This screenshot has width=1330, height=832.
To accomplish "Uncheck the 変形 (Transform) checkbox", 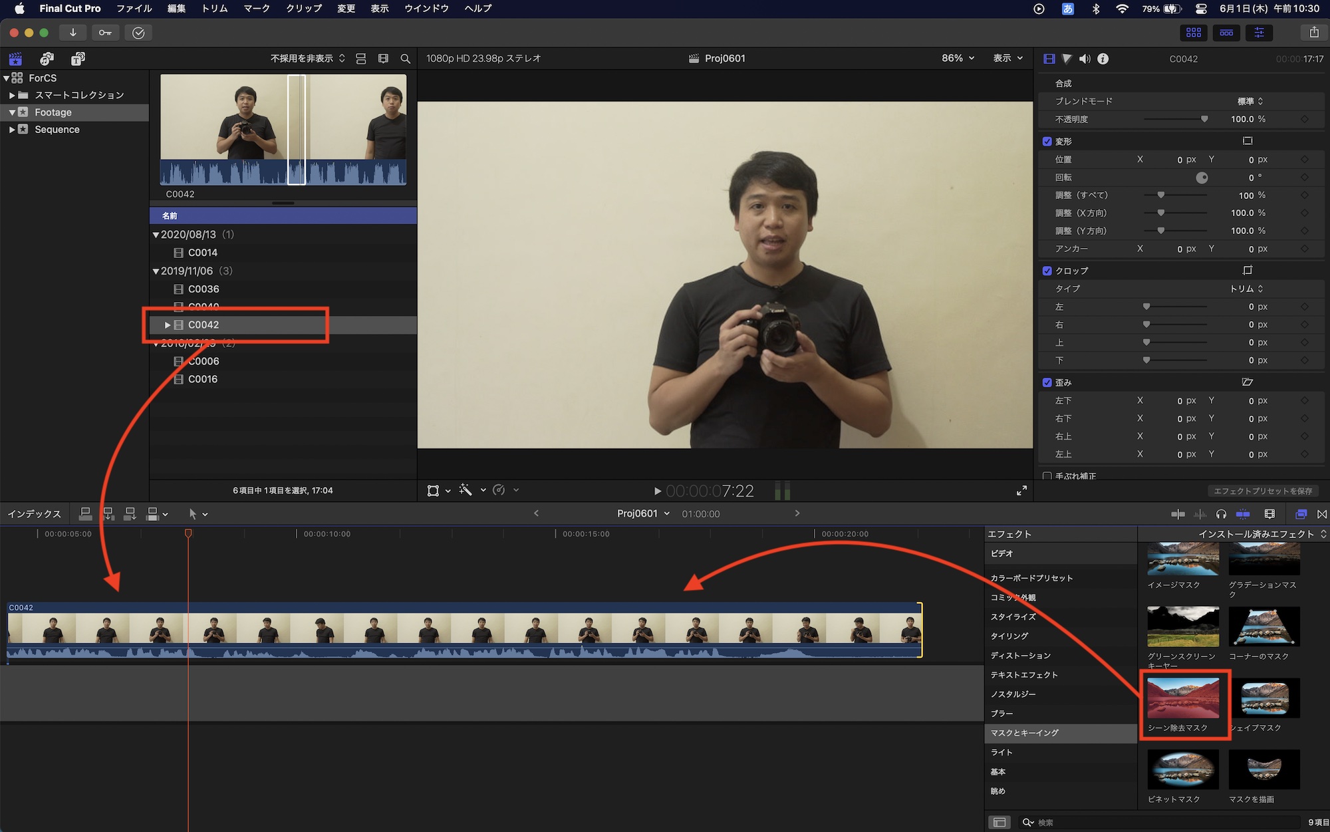I will (x=1047, y=142).
